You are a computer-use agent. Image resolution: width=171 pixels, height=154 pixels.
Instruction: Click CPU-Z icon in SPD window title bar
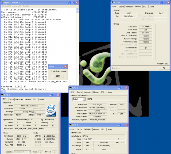point(71,88)
